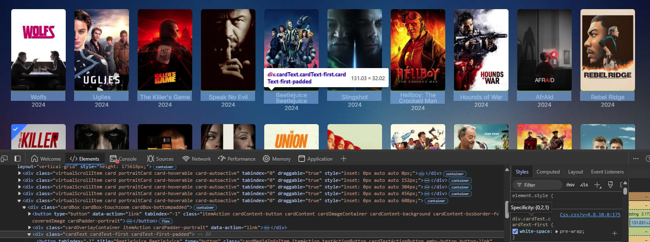Expand the cardOverlayContainer div node
This screenshot has width=650, height=242.
coord(29,227)
